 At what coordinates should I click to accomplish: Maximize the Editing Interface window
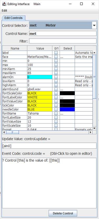tap(82, 4)
